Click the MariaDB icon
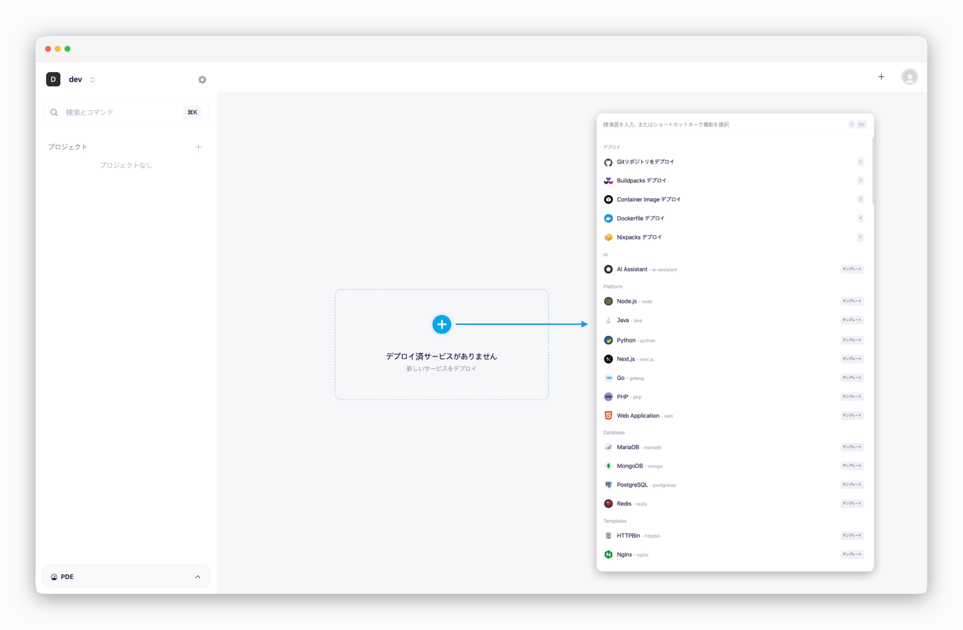 tap(608, 447)
